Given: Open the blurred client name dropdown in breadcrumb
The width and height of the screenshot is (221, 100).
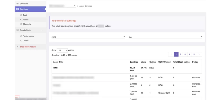Looking at the screenshot, I should click(62, 6).
